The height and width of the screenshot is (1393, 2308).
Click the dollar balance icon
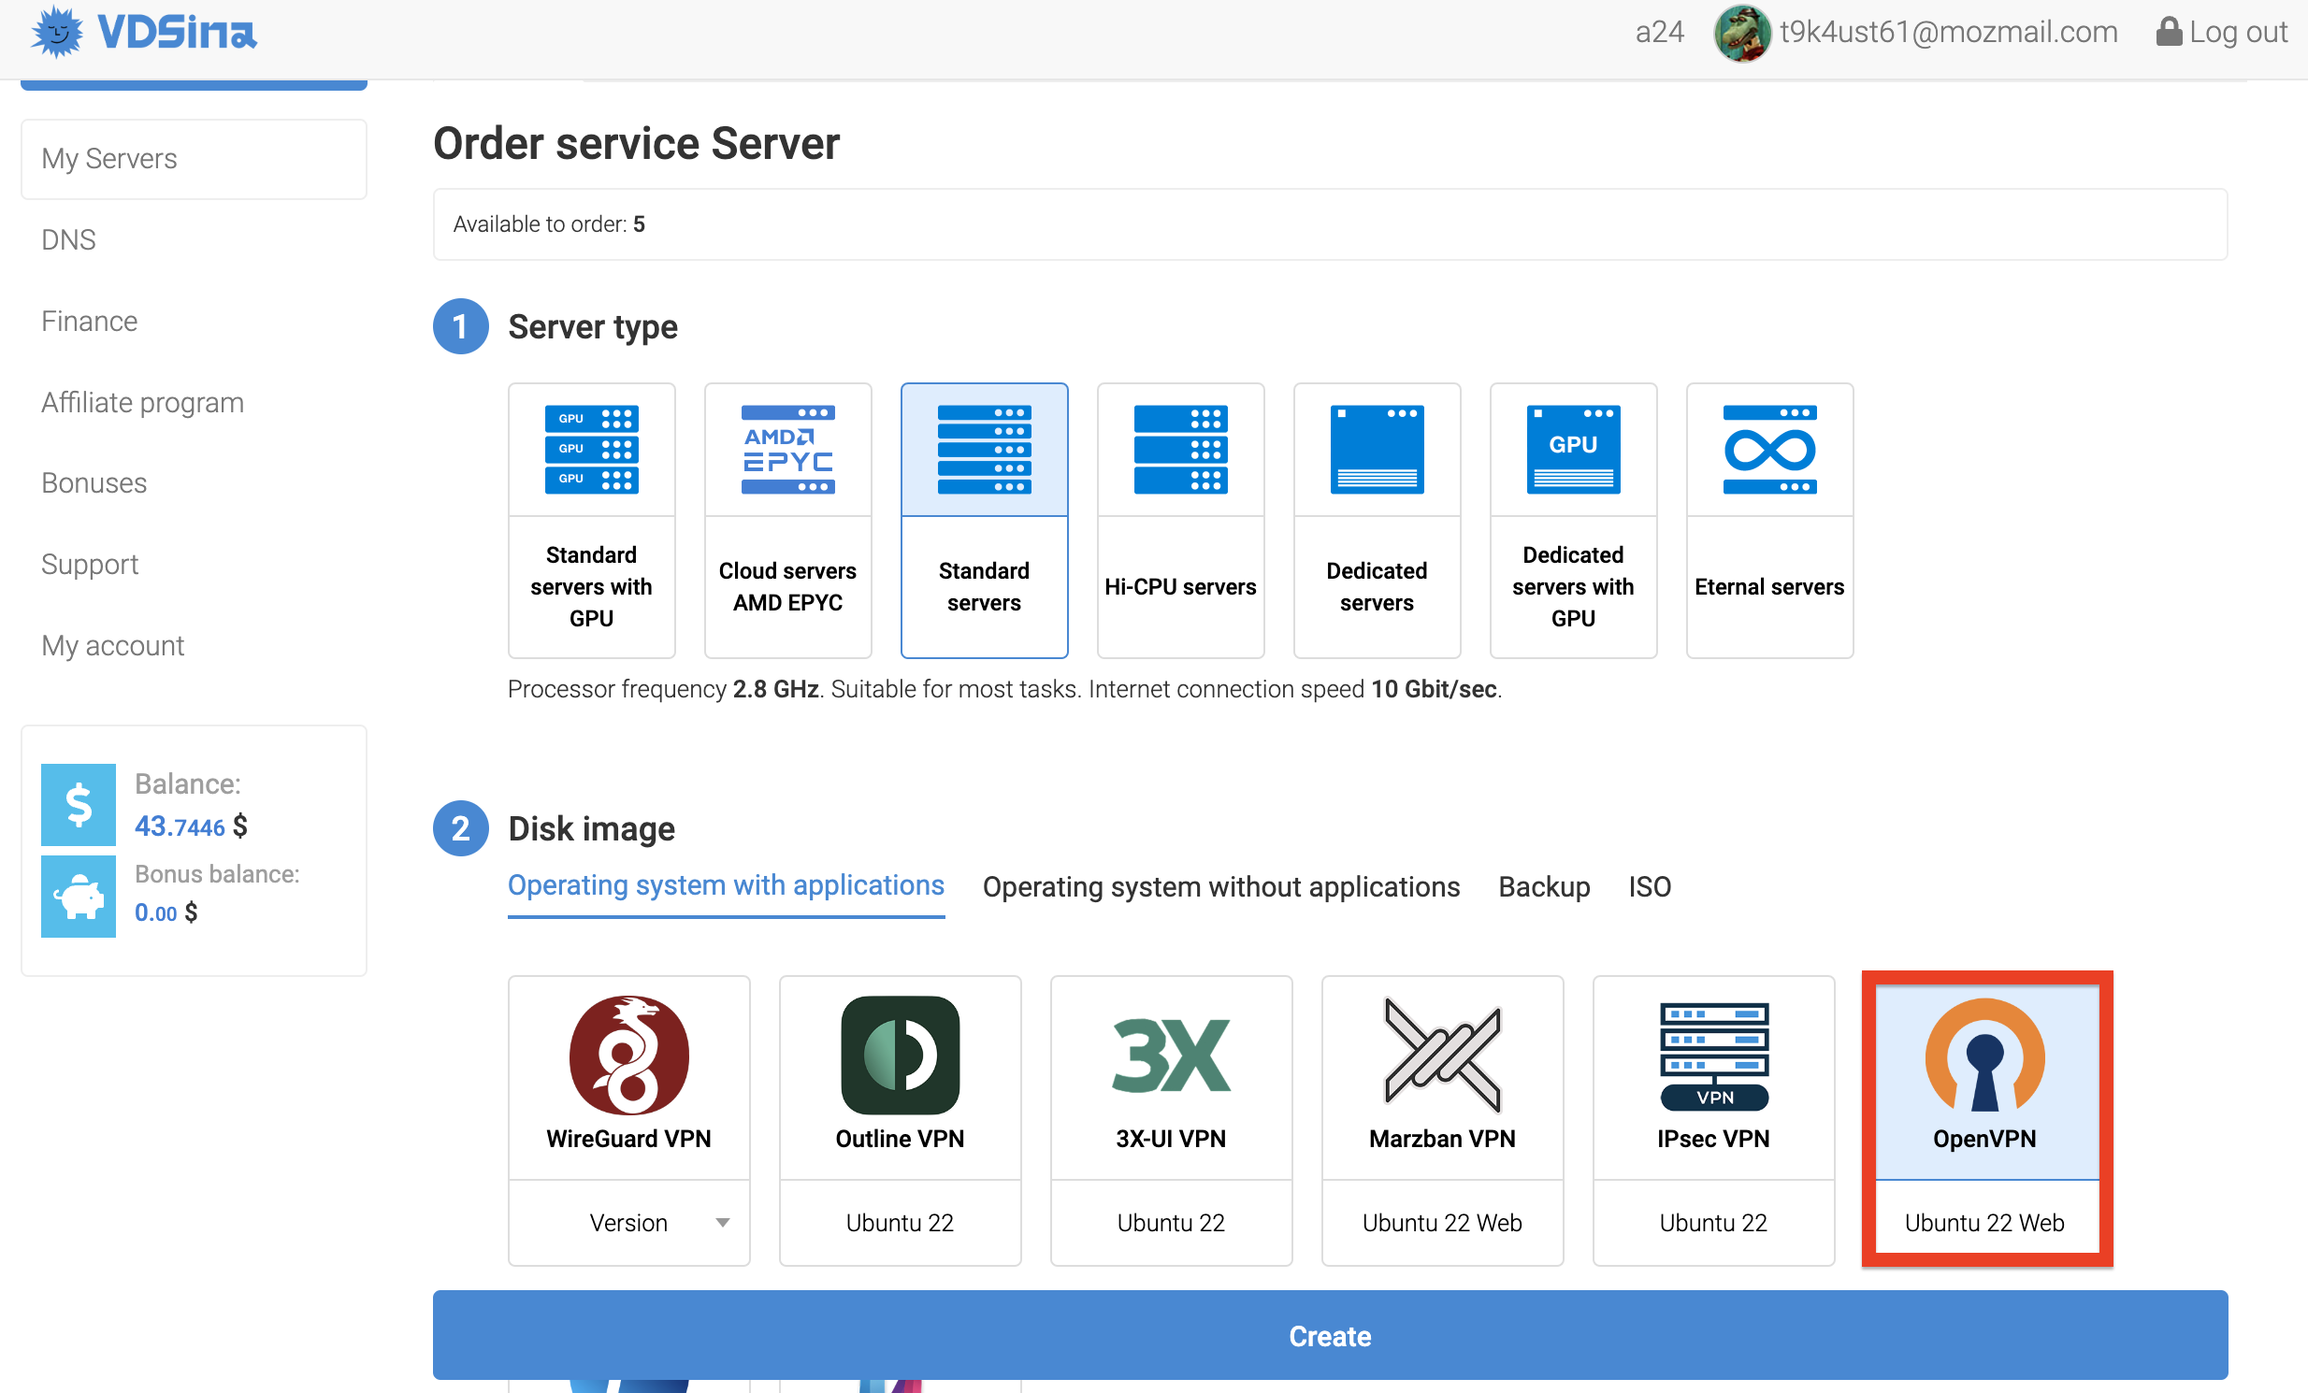point(78,805)
